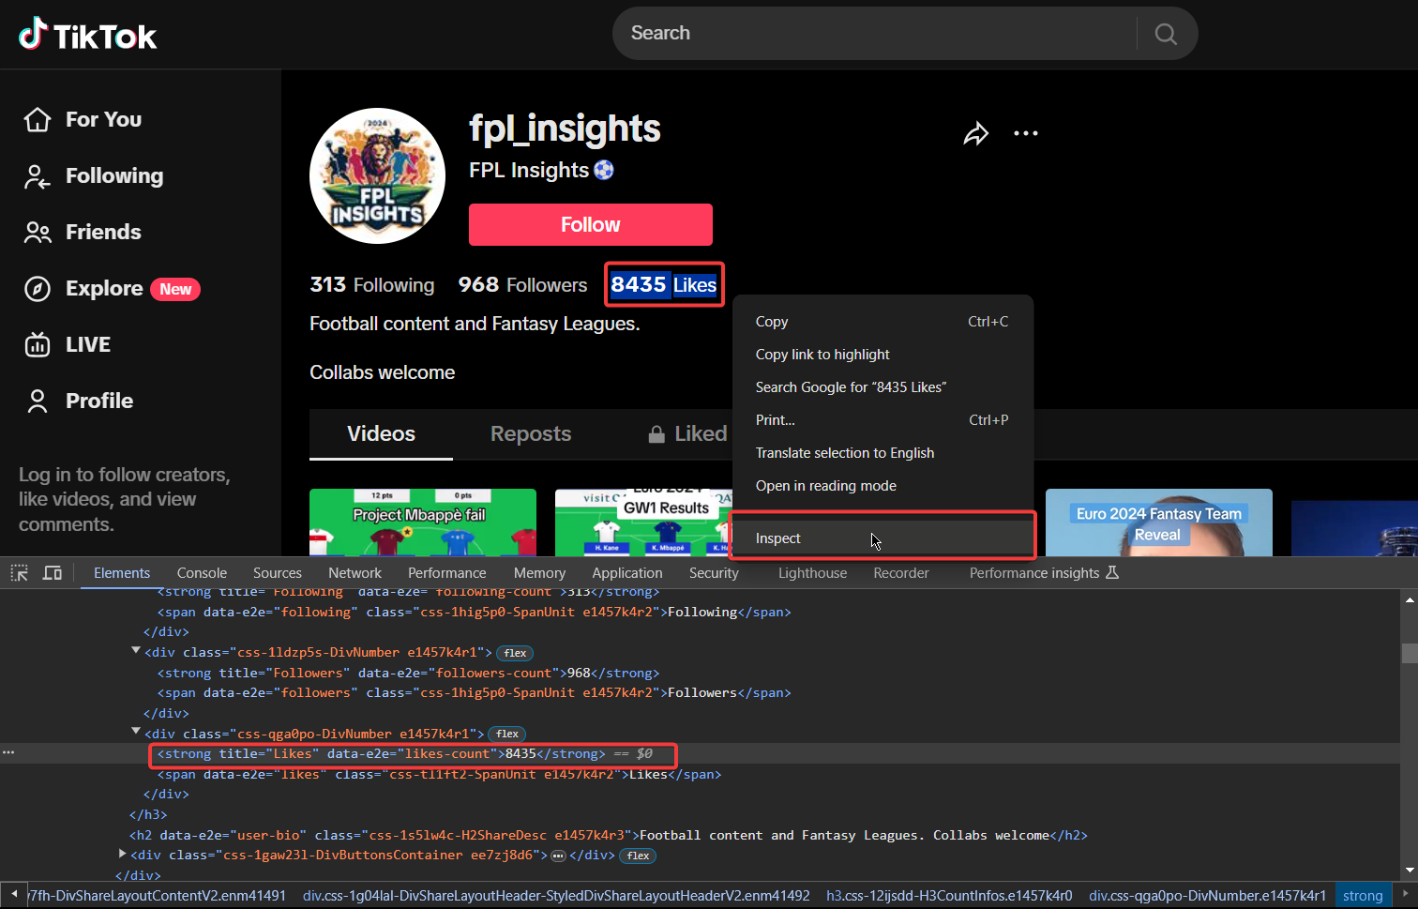The image size is (1418, 909).
Task: Click the TikTok logo
Action: click(x=86, y=34)
